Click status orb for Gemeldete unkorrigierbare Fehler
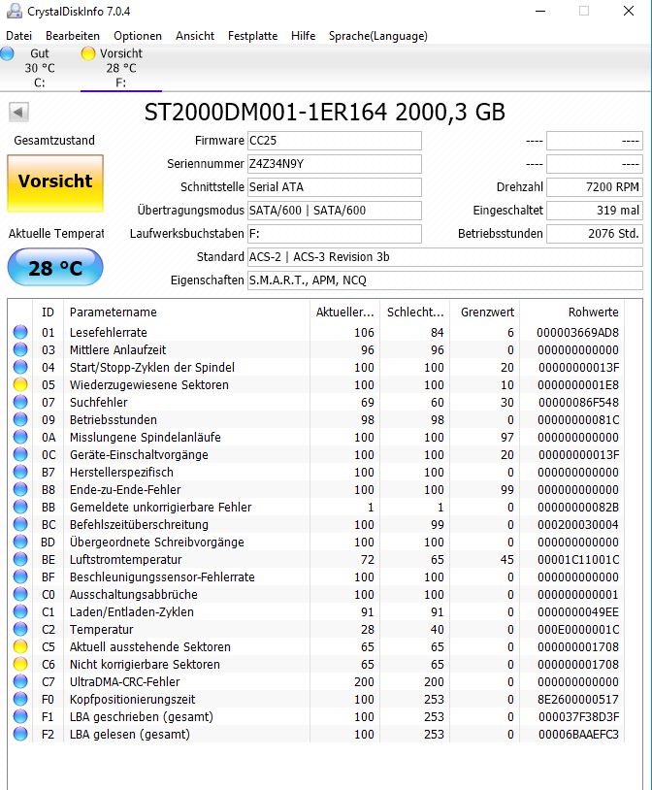 pos(20,507)
